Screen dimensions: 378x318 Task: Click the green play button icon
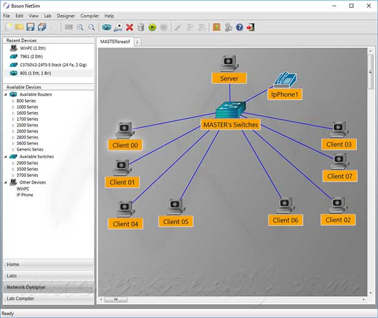point(152,27)
